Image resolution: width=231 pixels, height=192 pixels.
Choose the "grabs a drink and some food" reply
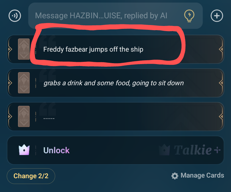point(114,83)
